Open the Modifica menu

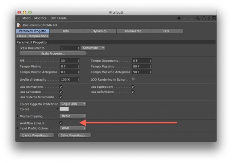tap(40, 18)
